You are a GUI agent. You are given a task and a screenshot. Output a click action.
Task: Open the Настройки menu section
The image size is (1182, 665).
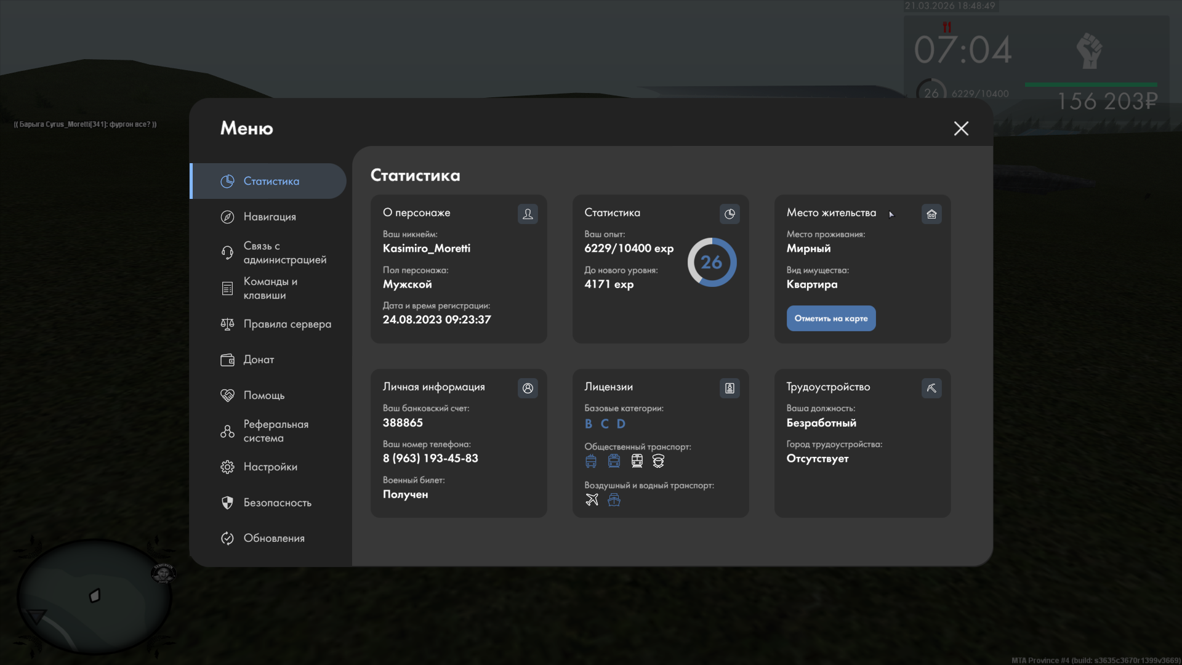(x=270, y=467)
